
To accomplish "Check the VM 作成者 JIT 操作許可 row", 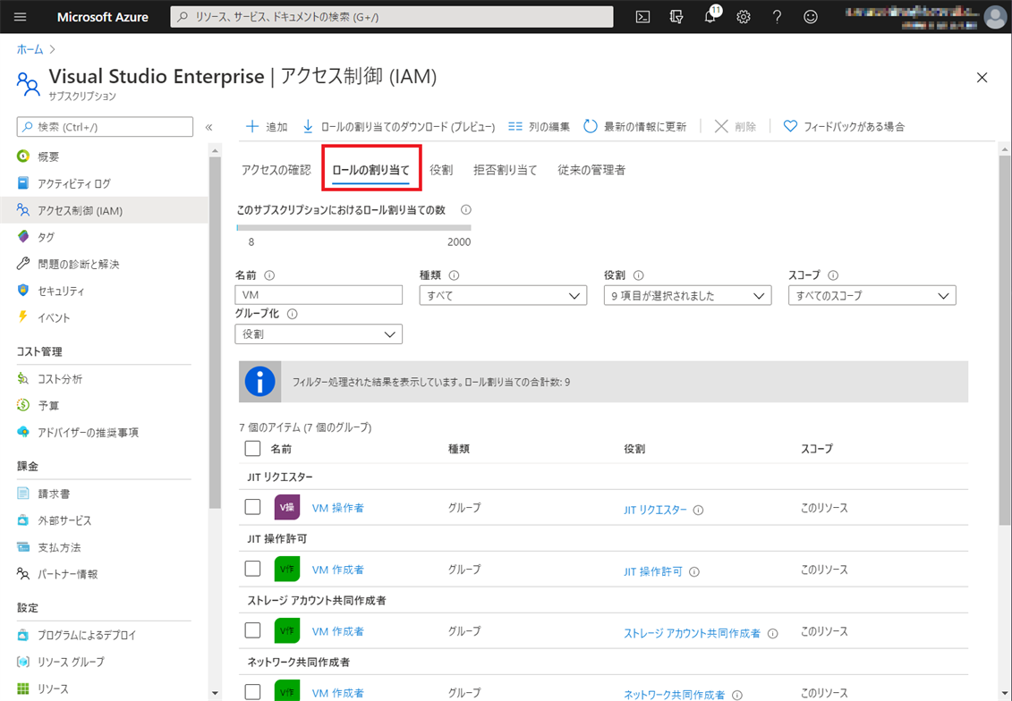I will 253,569.
